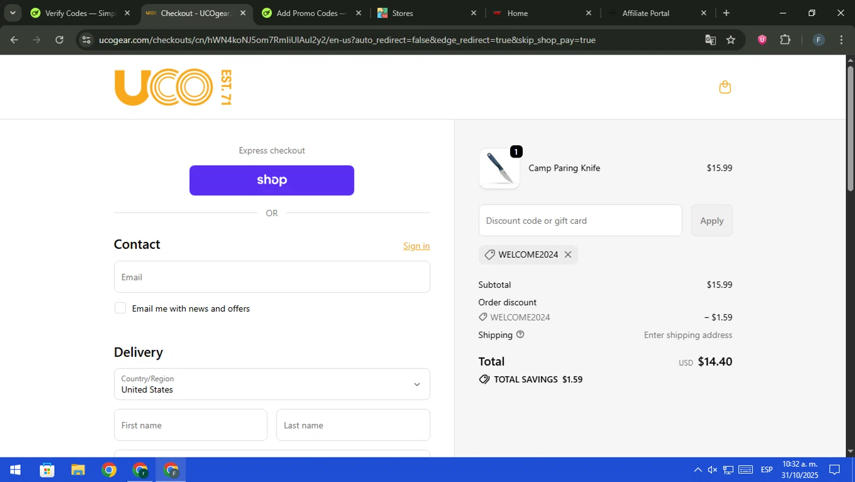Check Email me with news and offers

(120, 308)
